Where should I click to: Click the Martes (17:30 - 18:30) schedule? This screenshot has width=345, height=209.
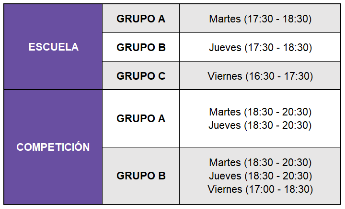click(x=260, y=19)
